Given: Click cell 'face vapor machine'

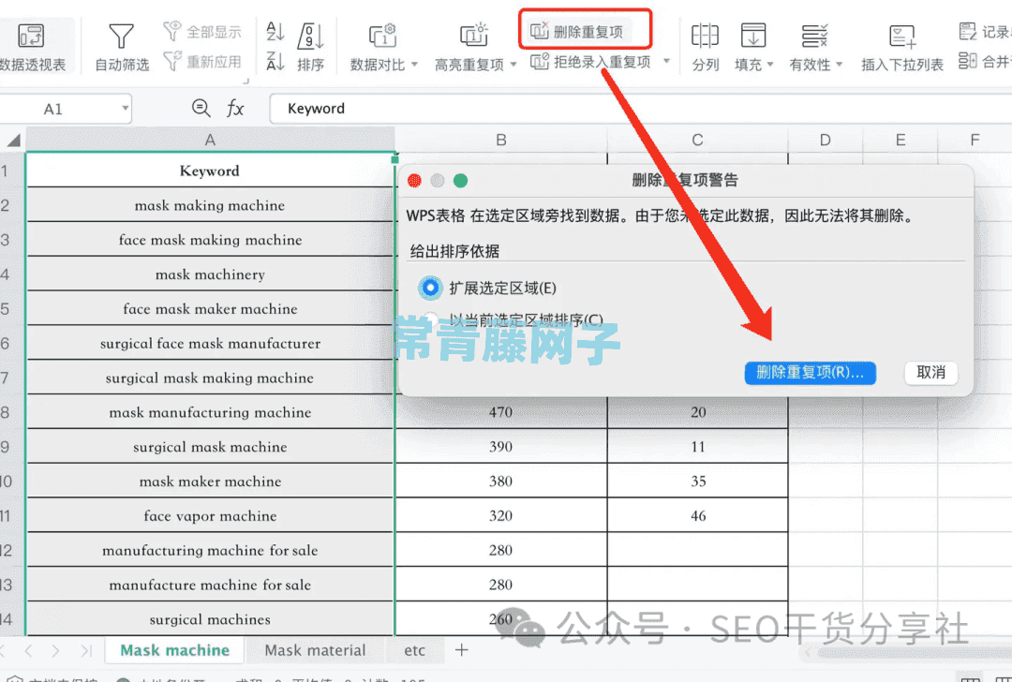Looking at the screenshot, I should tap(210, 515).
